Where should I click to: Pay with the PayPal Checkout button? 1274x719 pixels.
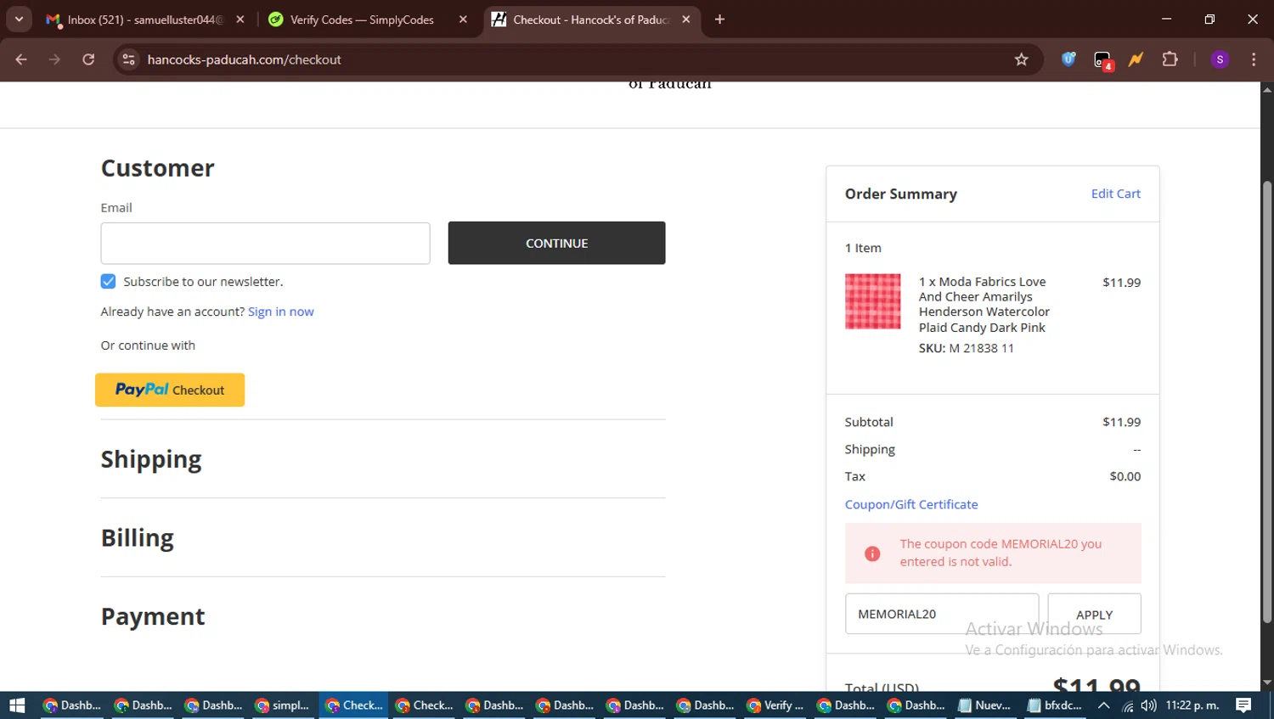[x=170, y=390]
